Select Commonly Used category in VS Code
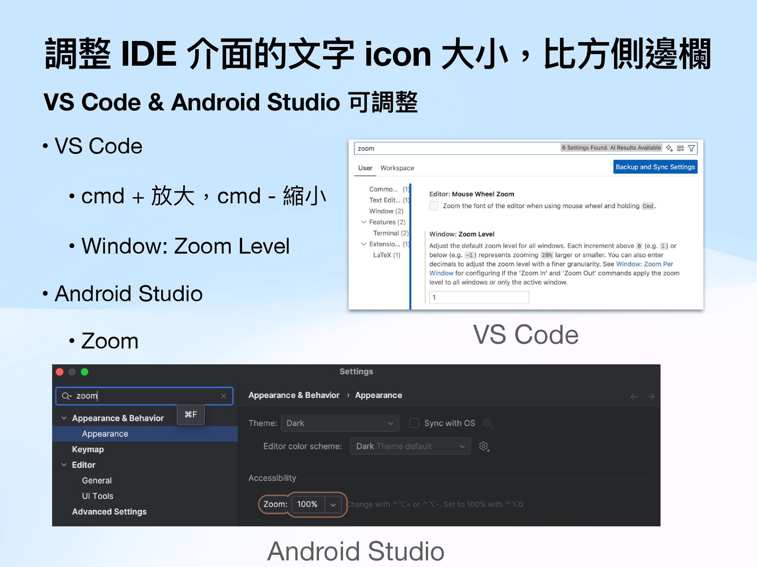757x567 pixels. 389,189
